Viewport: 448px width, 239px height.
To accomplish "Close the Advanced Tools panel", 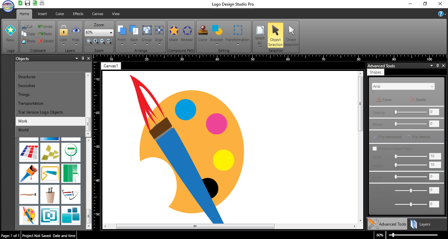I will pyautogui.click(x=443, y=66).
